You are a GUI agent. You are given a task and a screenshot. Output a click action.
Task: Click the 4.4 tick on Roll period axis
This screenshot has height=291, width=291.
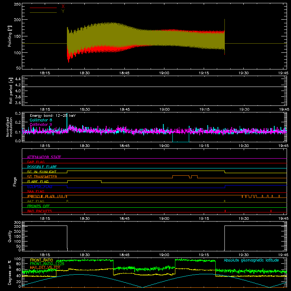click(18, 79)
